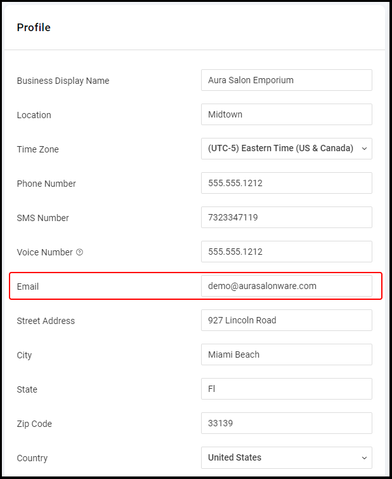
Task: Click the Business Display Name field
Action: click(x=287, y=80)
